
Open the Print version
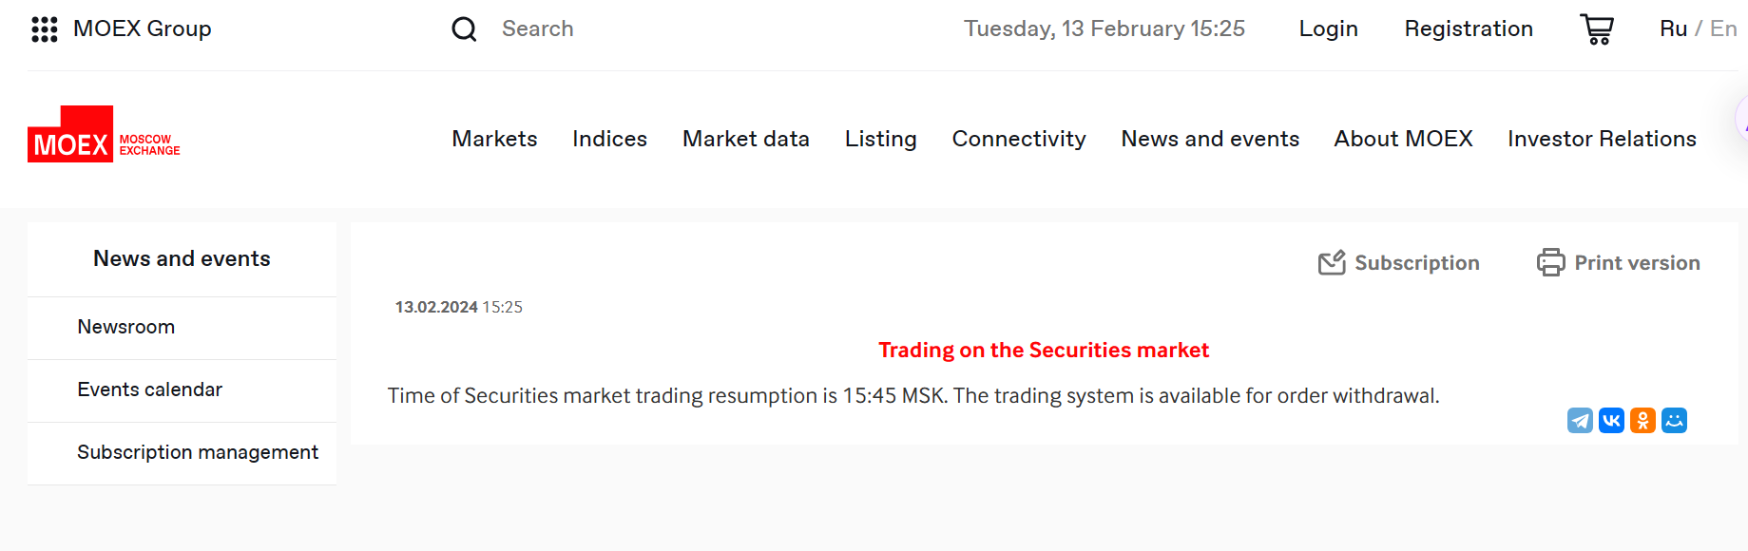(1618, 263)
